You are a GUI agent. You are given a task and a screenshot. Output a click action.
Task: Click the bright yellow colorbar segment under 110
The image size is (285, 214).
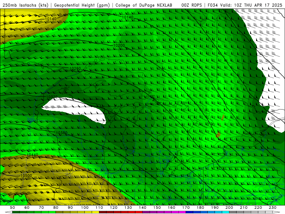point(95,212)
